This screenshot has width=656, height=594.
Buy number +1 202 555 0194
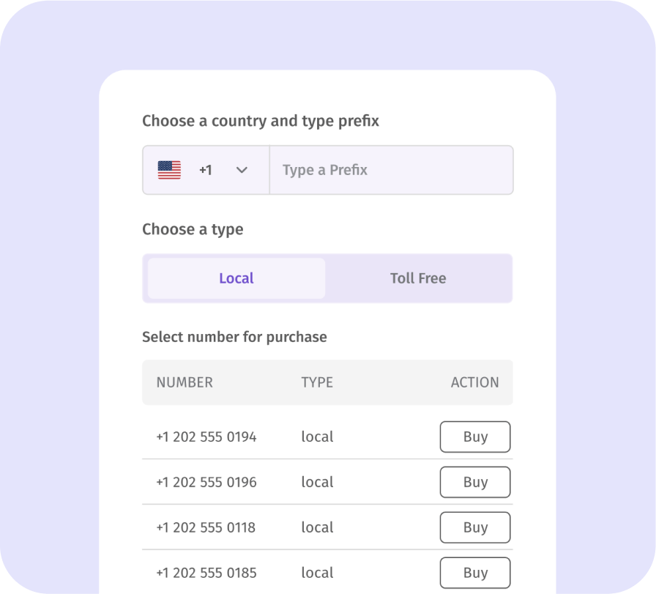point(475,437)
